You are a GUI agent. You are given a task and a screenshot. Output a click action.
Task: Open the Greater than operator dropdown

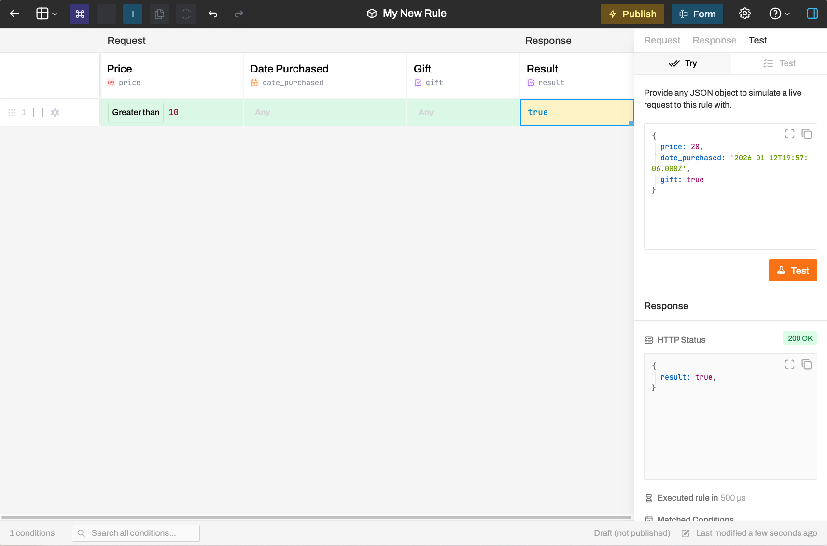(x=136, y=112)
